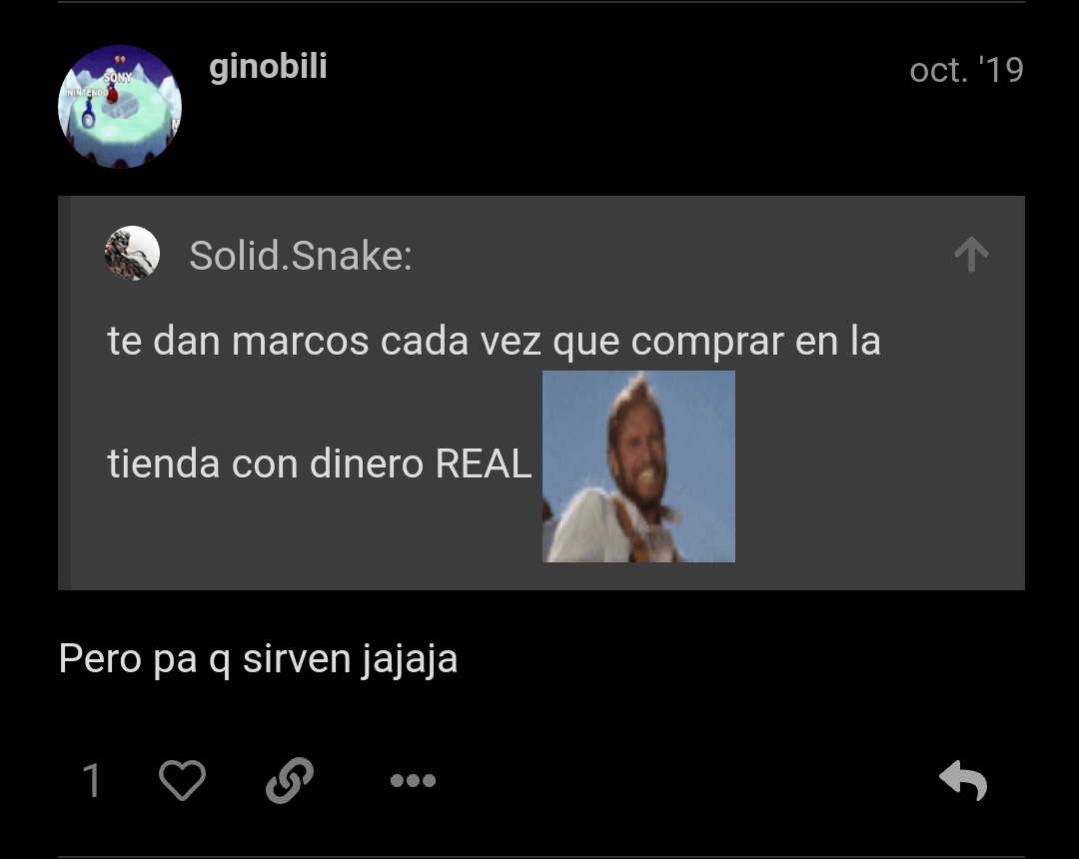The height and width of the screenshot is (859, 1079).
Task: Click the word 'marcos' in the quoted text
Action: click(300, 342)
